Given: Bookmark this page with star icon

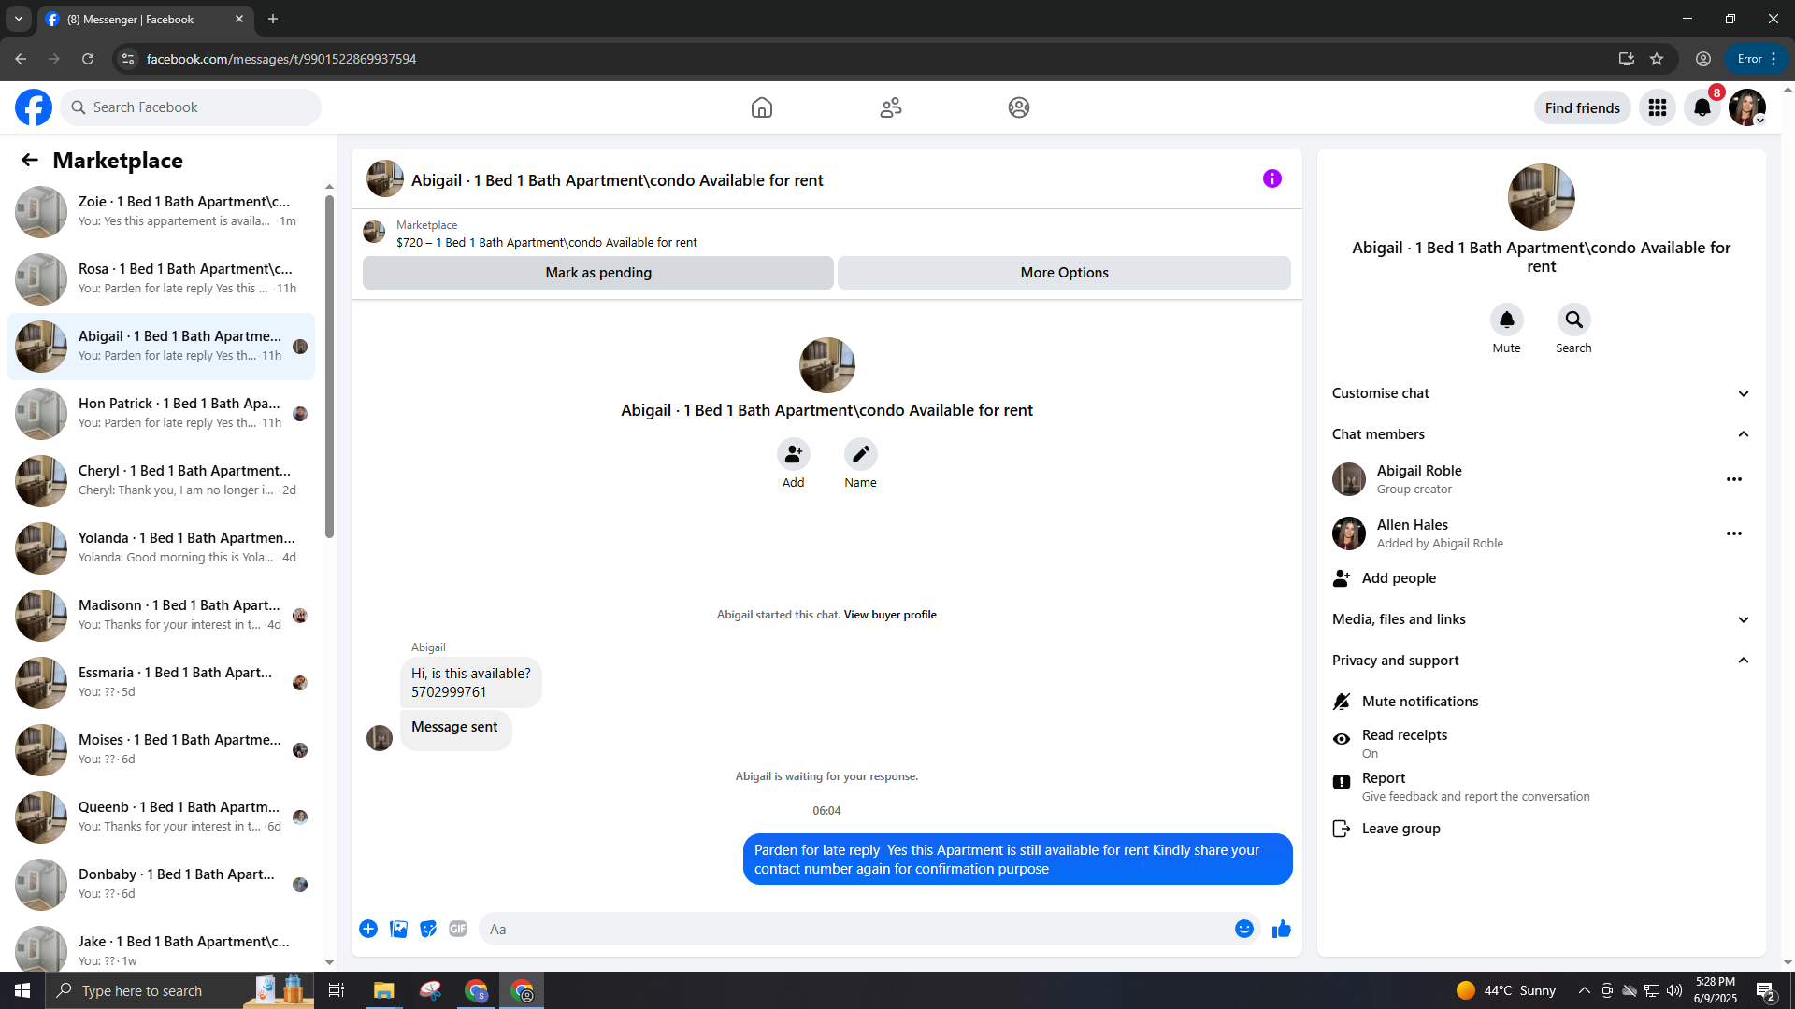Looking at the screenshot, I should click(x=1657, y=59).
